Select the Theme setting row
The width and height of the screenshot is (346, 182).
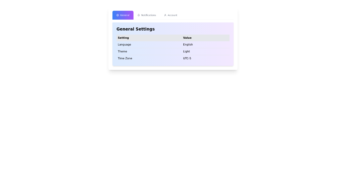point(122,51)
